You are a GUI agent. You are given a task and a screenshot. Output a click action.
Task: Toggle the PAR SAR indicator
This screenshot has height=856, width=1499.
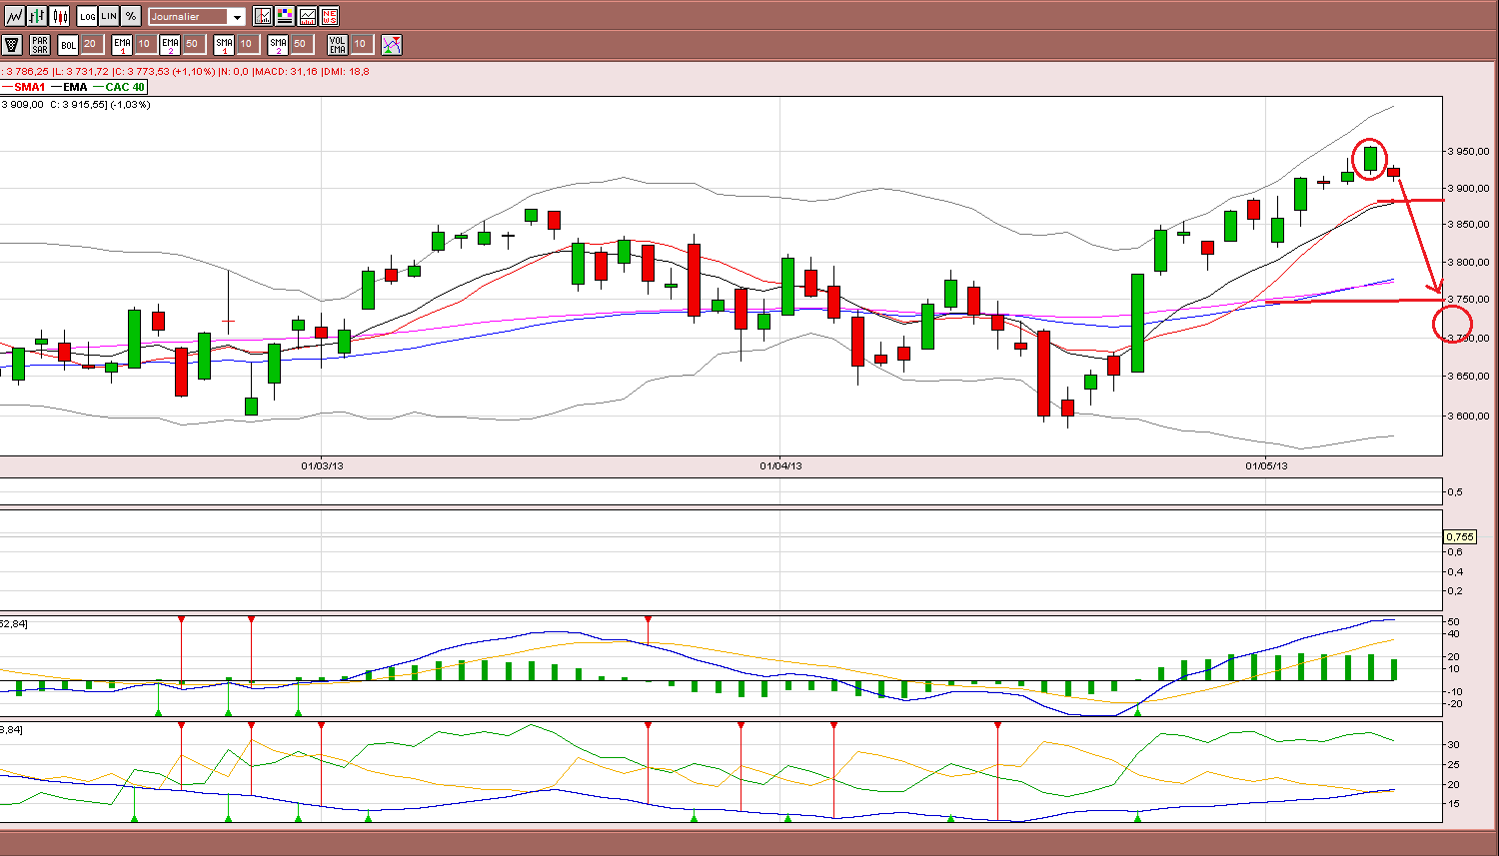click(40, 44)
